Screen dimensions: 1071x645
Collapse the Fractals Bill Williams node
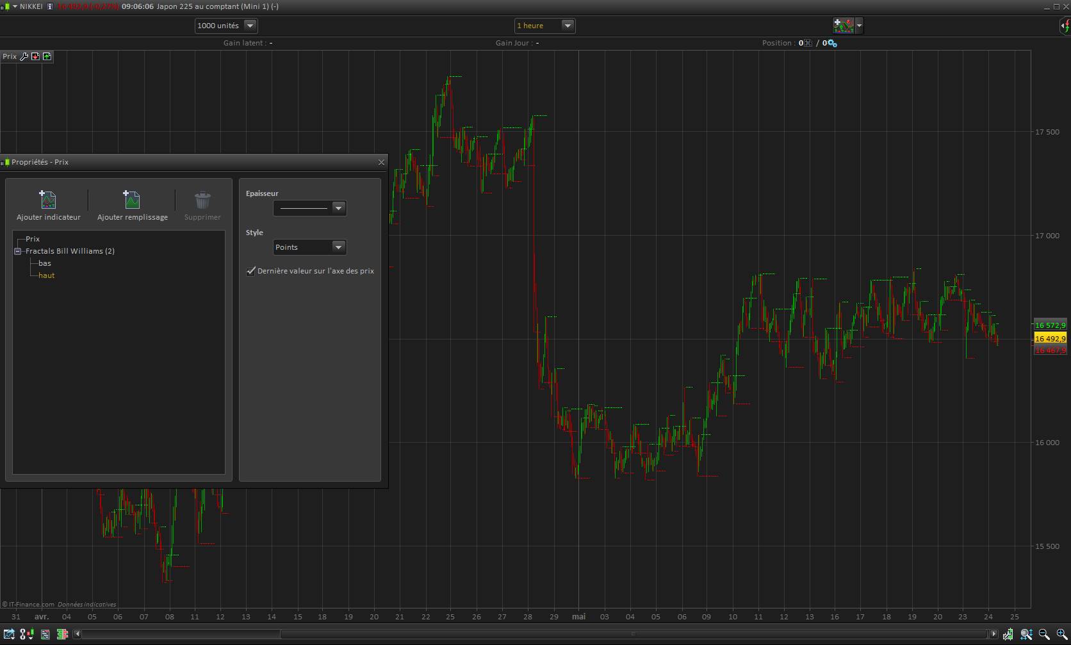click(x=18, y=251)
